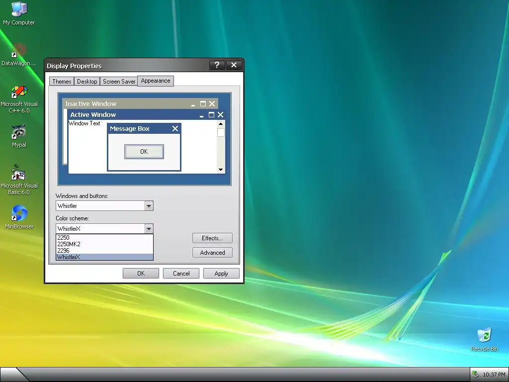Image resolution: width=509 pixels, height=382 pixels.
Task: Click the preview Message Box close X
Action: click(175, 129)
